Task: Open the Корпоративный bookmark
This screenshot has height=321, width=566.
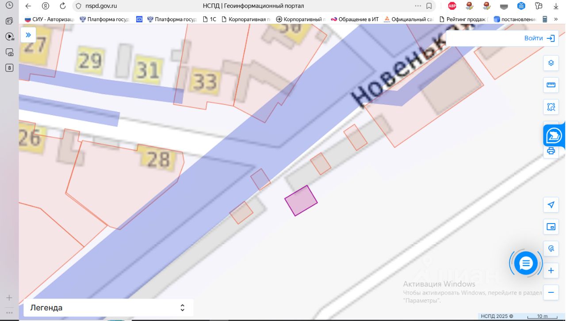Action: tap(301, 19)
